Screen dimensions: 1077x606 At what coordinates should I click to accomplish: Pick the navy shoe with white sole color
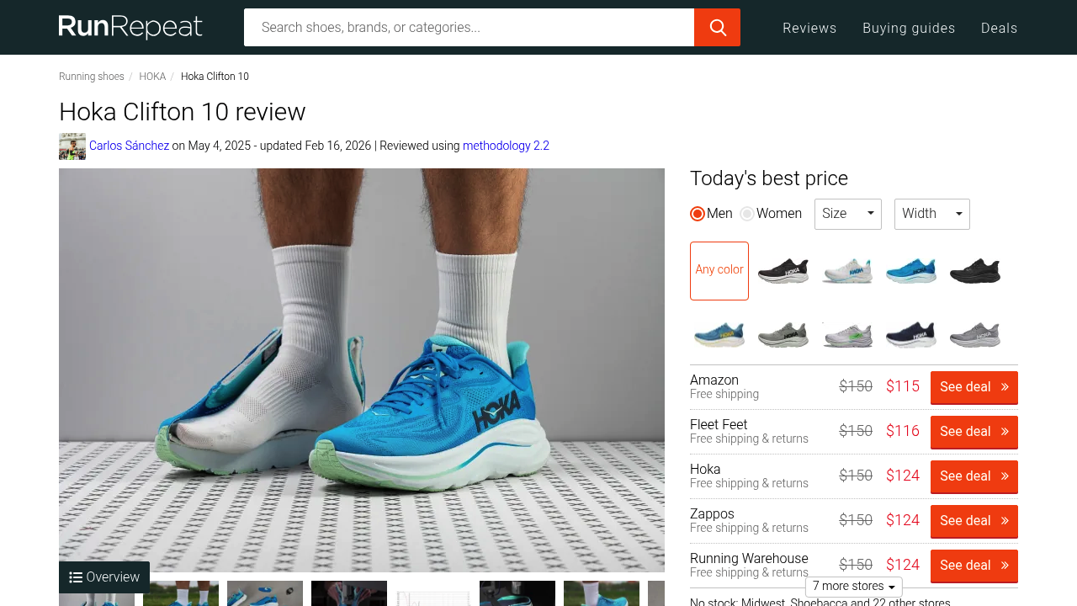pos(911,334)
